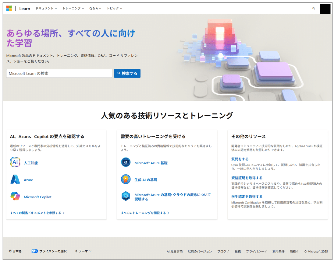Open すべてのトレーニングを閲覧する link
This screenshot has width=334, height=261.
pos(145,213)
